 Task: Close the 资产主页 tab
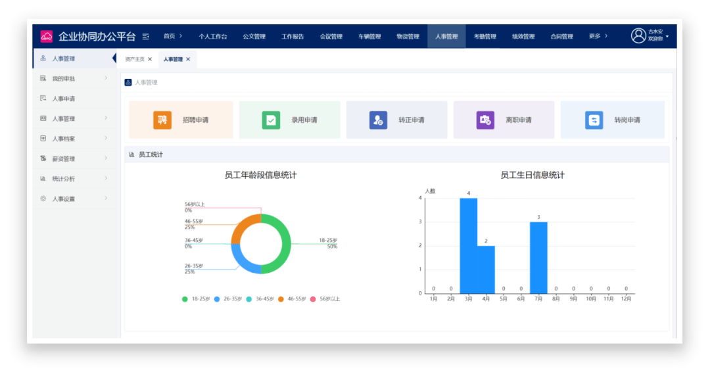coord(150,59)
